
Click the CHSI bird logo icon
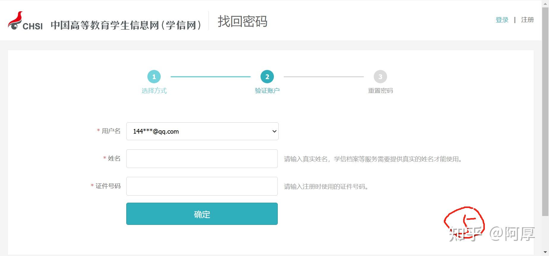pos(15,21)
